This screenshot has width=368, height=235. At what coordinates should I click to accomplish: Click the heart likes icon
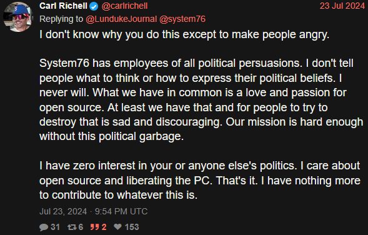pos(118,227)
